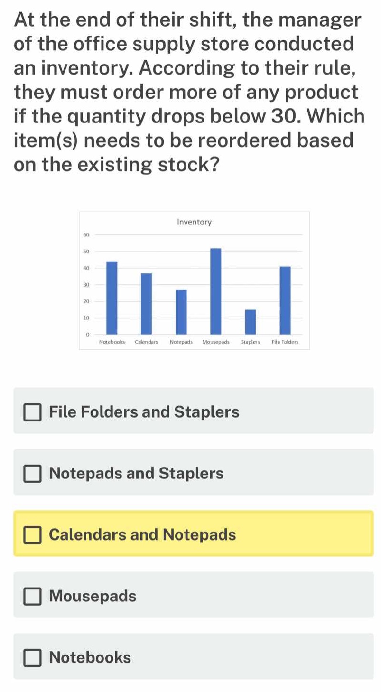This screenshot has width=381, height=692.
Task: Tick the Notepads and Staplers checkbox
Action: (x=33, y=473)
